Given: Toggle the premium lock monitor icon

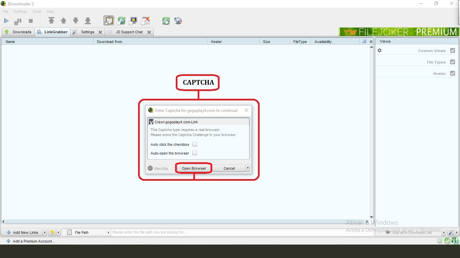Looking at the screenshot, I should tap(133, 21).
